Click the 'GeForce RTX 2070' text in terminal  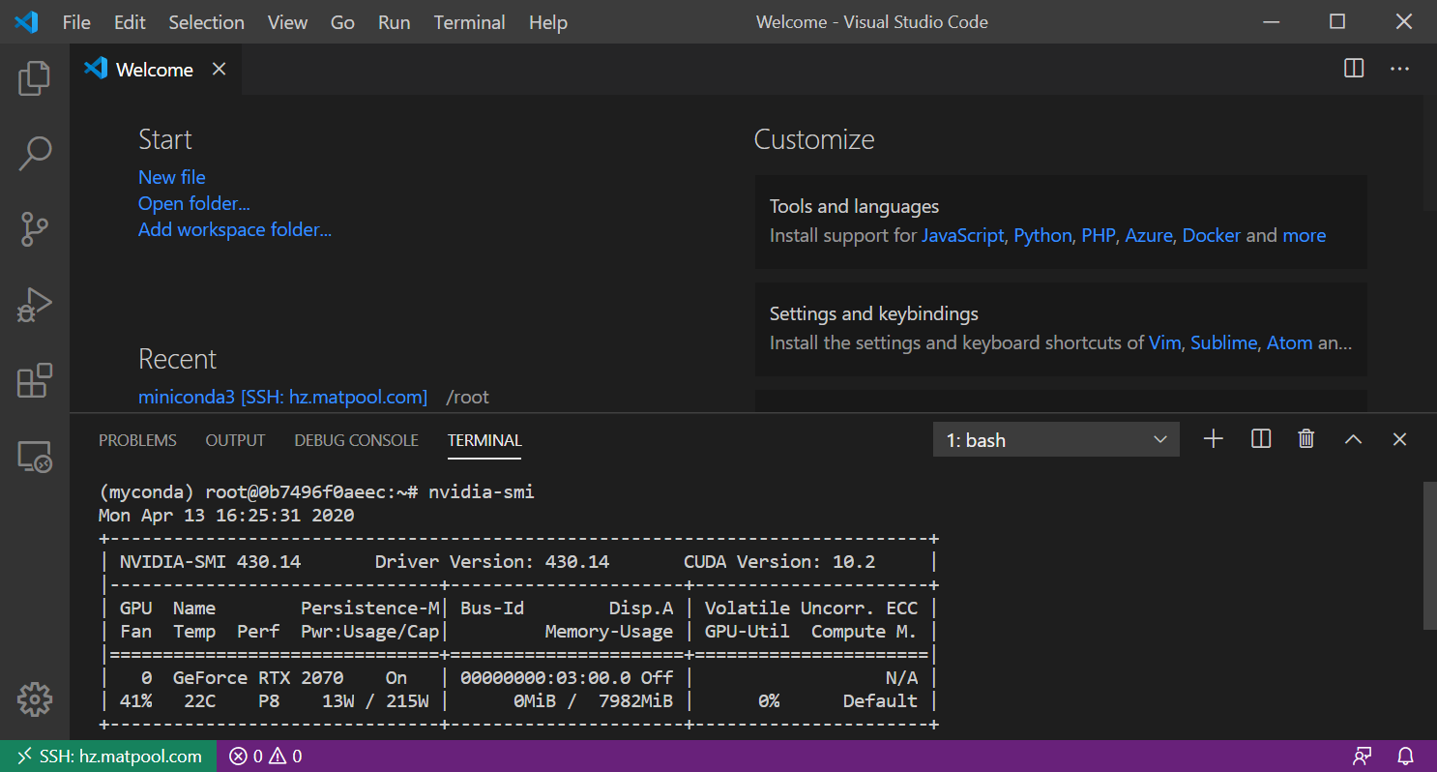point(258,677)
